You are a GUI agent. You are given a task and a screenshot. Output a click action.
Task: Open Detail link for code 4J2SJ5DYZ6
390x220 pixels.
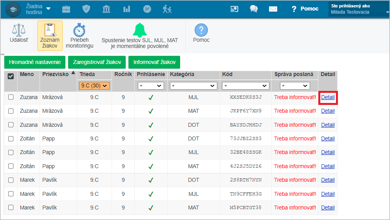click(328, 166)
